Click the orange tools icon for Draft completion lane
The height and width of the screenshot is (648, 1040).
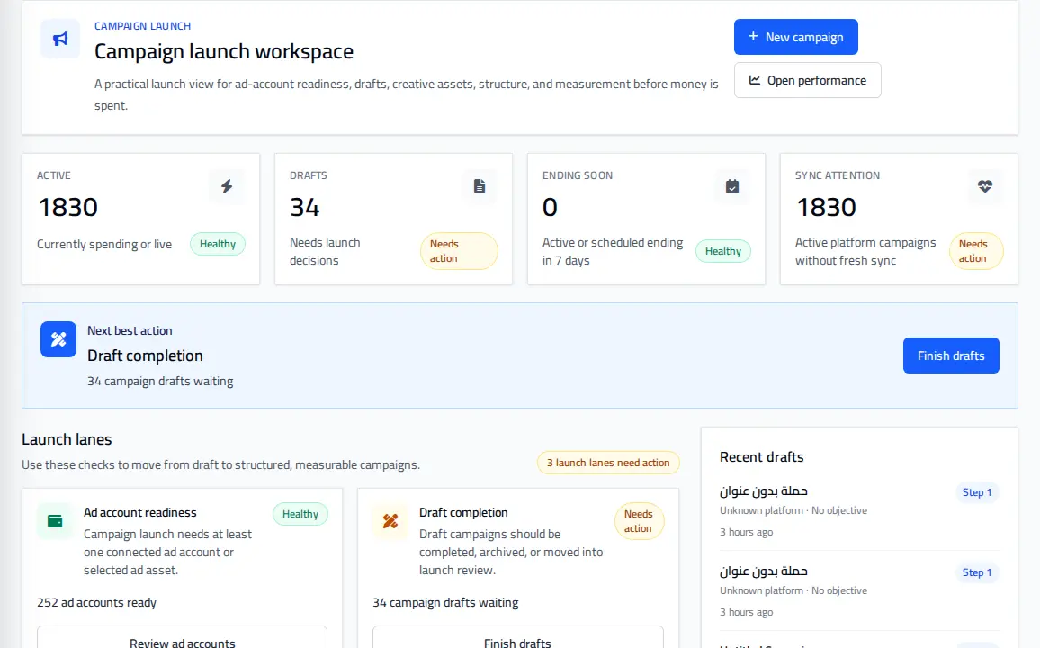tap(390, 521)
